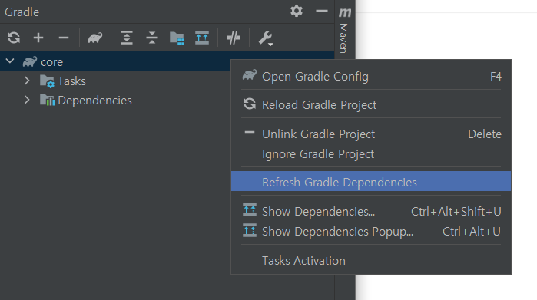Image resolution: width=537 pixels, height=300 pixels.
Task: Collapse the core project node
Action: point(10,61)
